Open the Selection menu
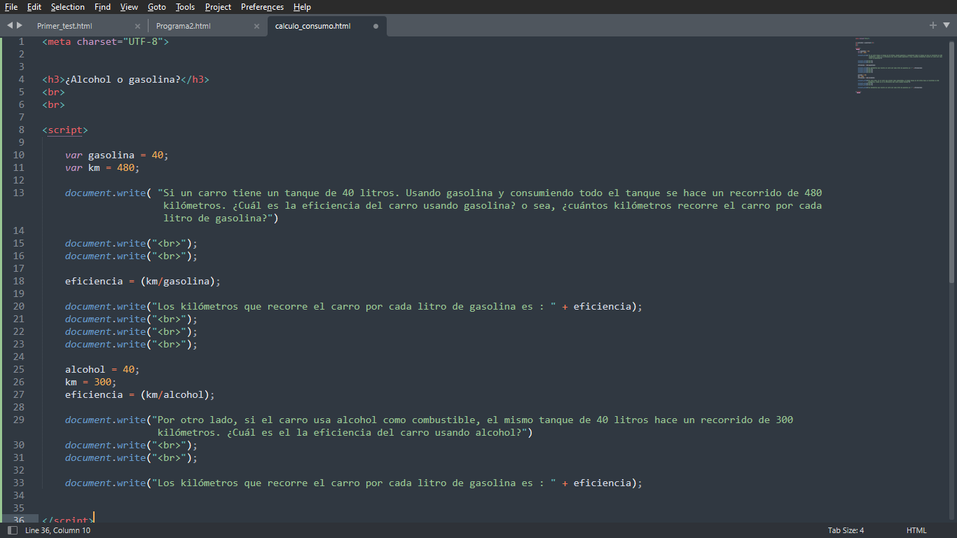Screen dimensions: 957x538 pyautogui.click(x=68, y=7)
